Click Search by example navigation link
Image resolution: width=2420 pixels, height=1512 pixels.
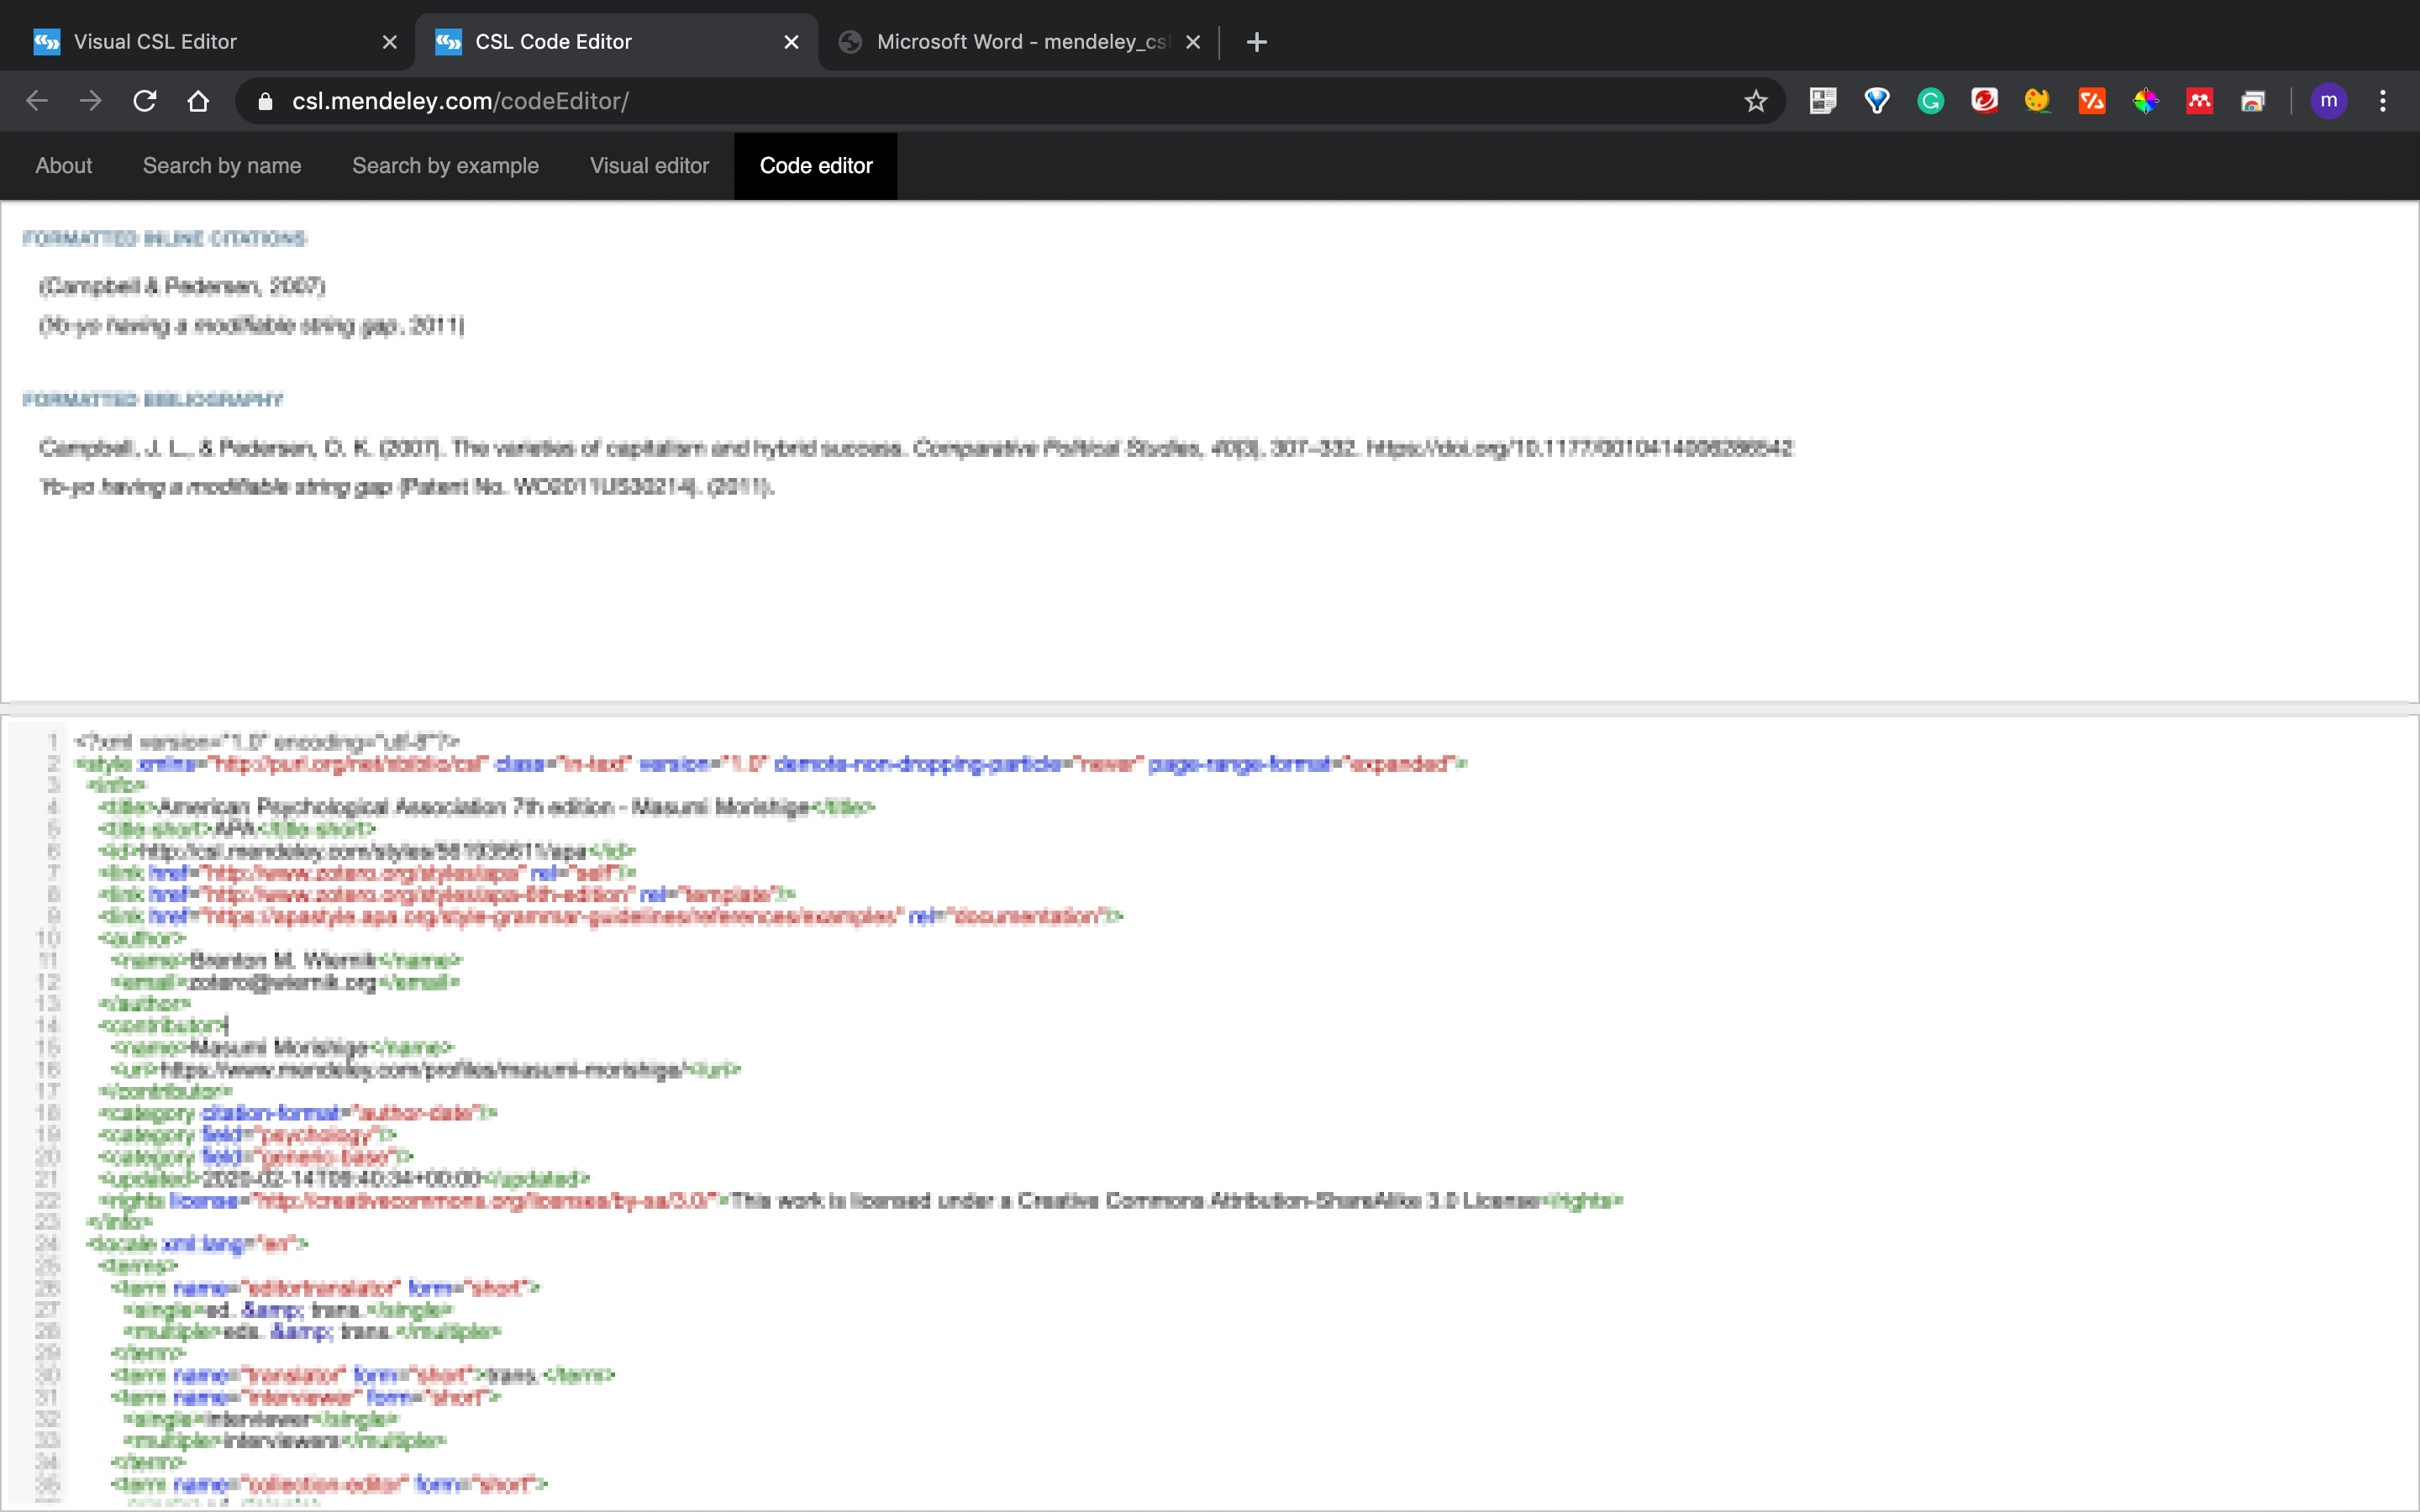[445, 164]
